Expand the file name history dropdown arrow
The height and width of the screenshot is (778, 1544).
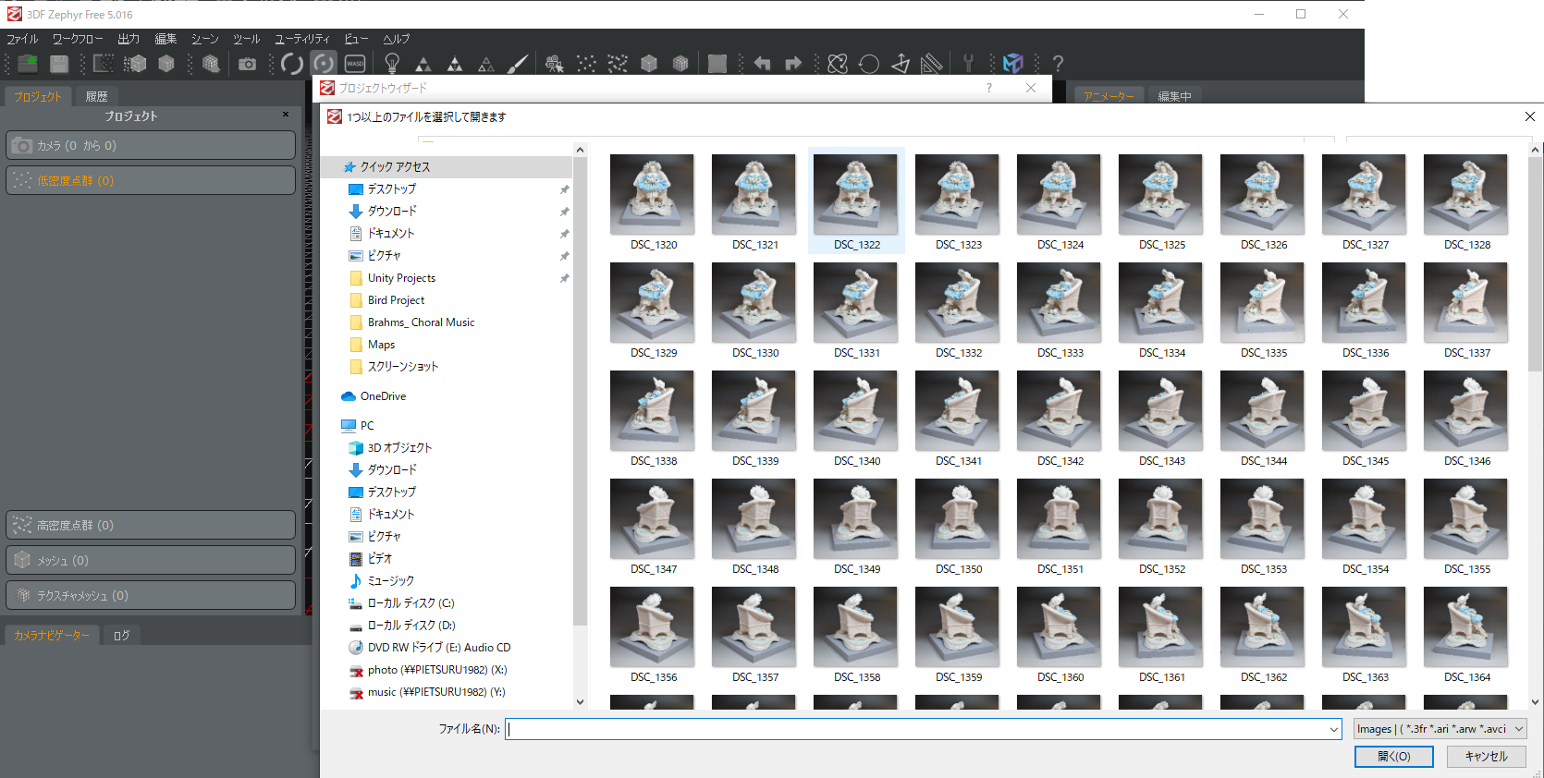tap(1333, 729)
